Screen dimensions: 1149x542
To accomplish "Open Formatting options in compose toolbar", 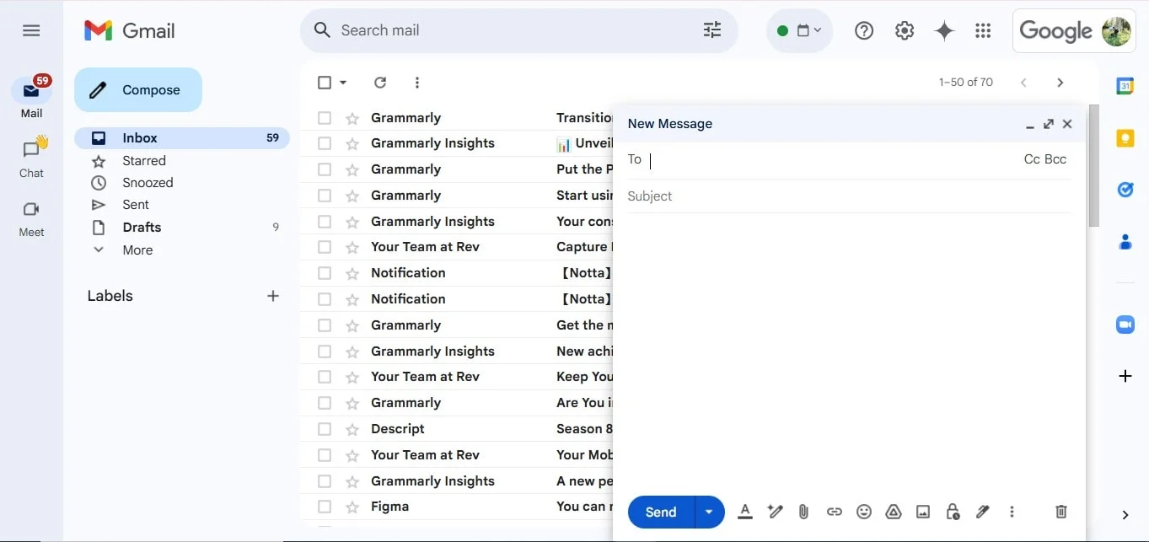I will click(x=744, y=512).
